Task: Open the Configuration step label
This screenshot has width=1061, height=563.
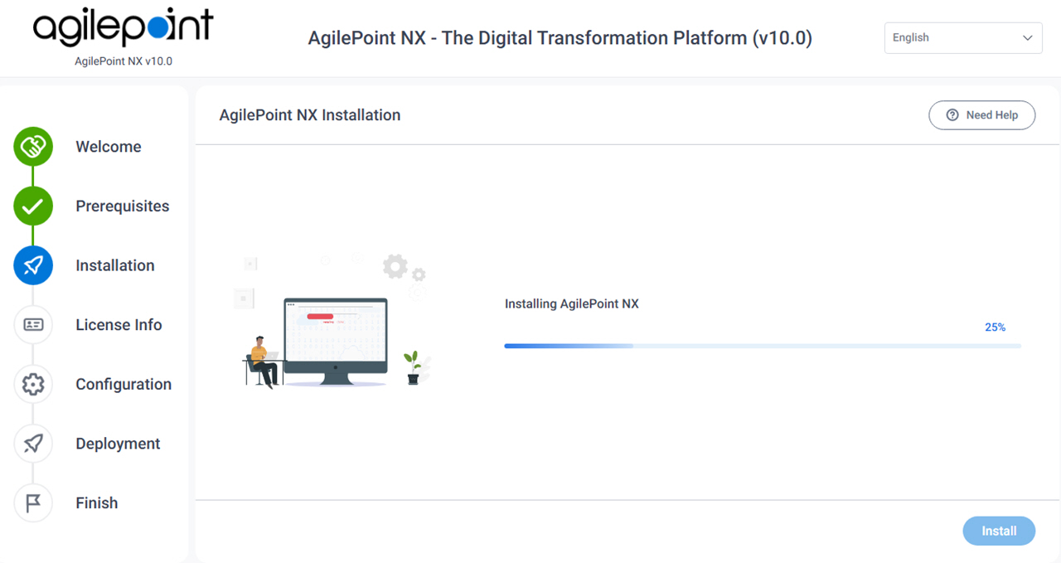Action: (x=124, y=384)
